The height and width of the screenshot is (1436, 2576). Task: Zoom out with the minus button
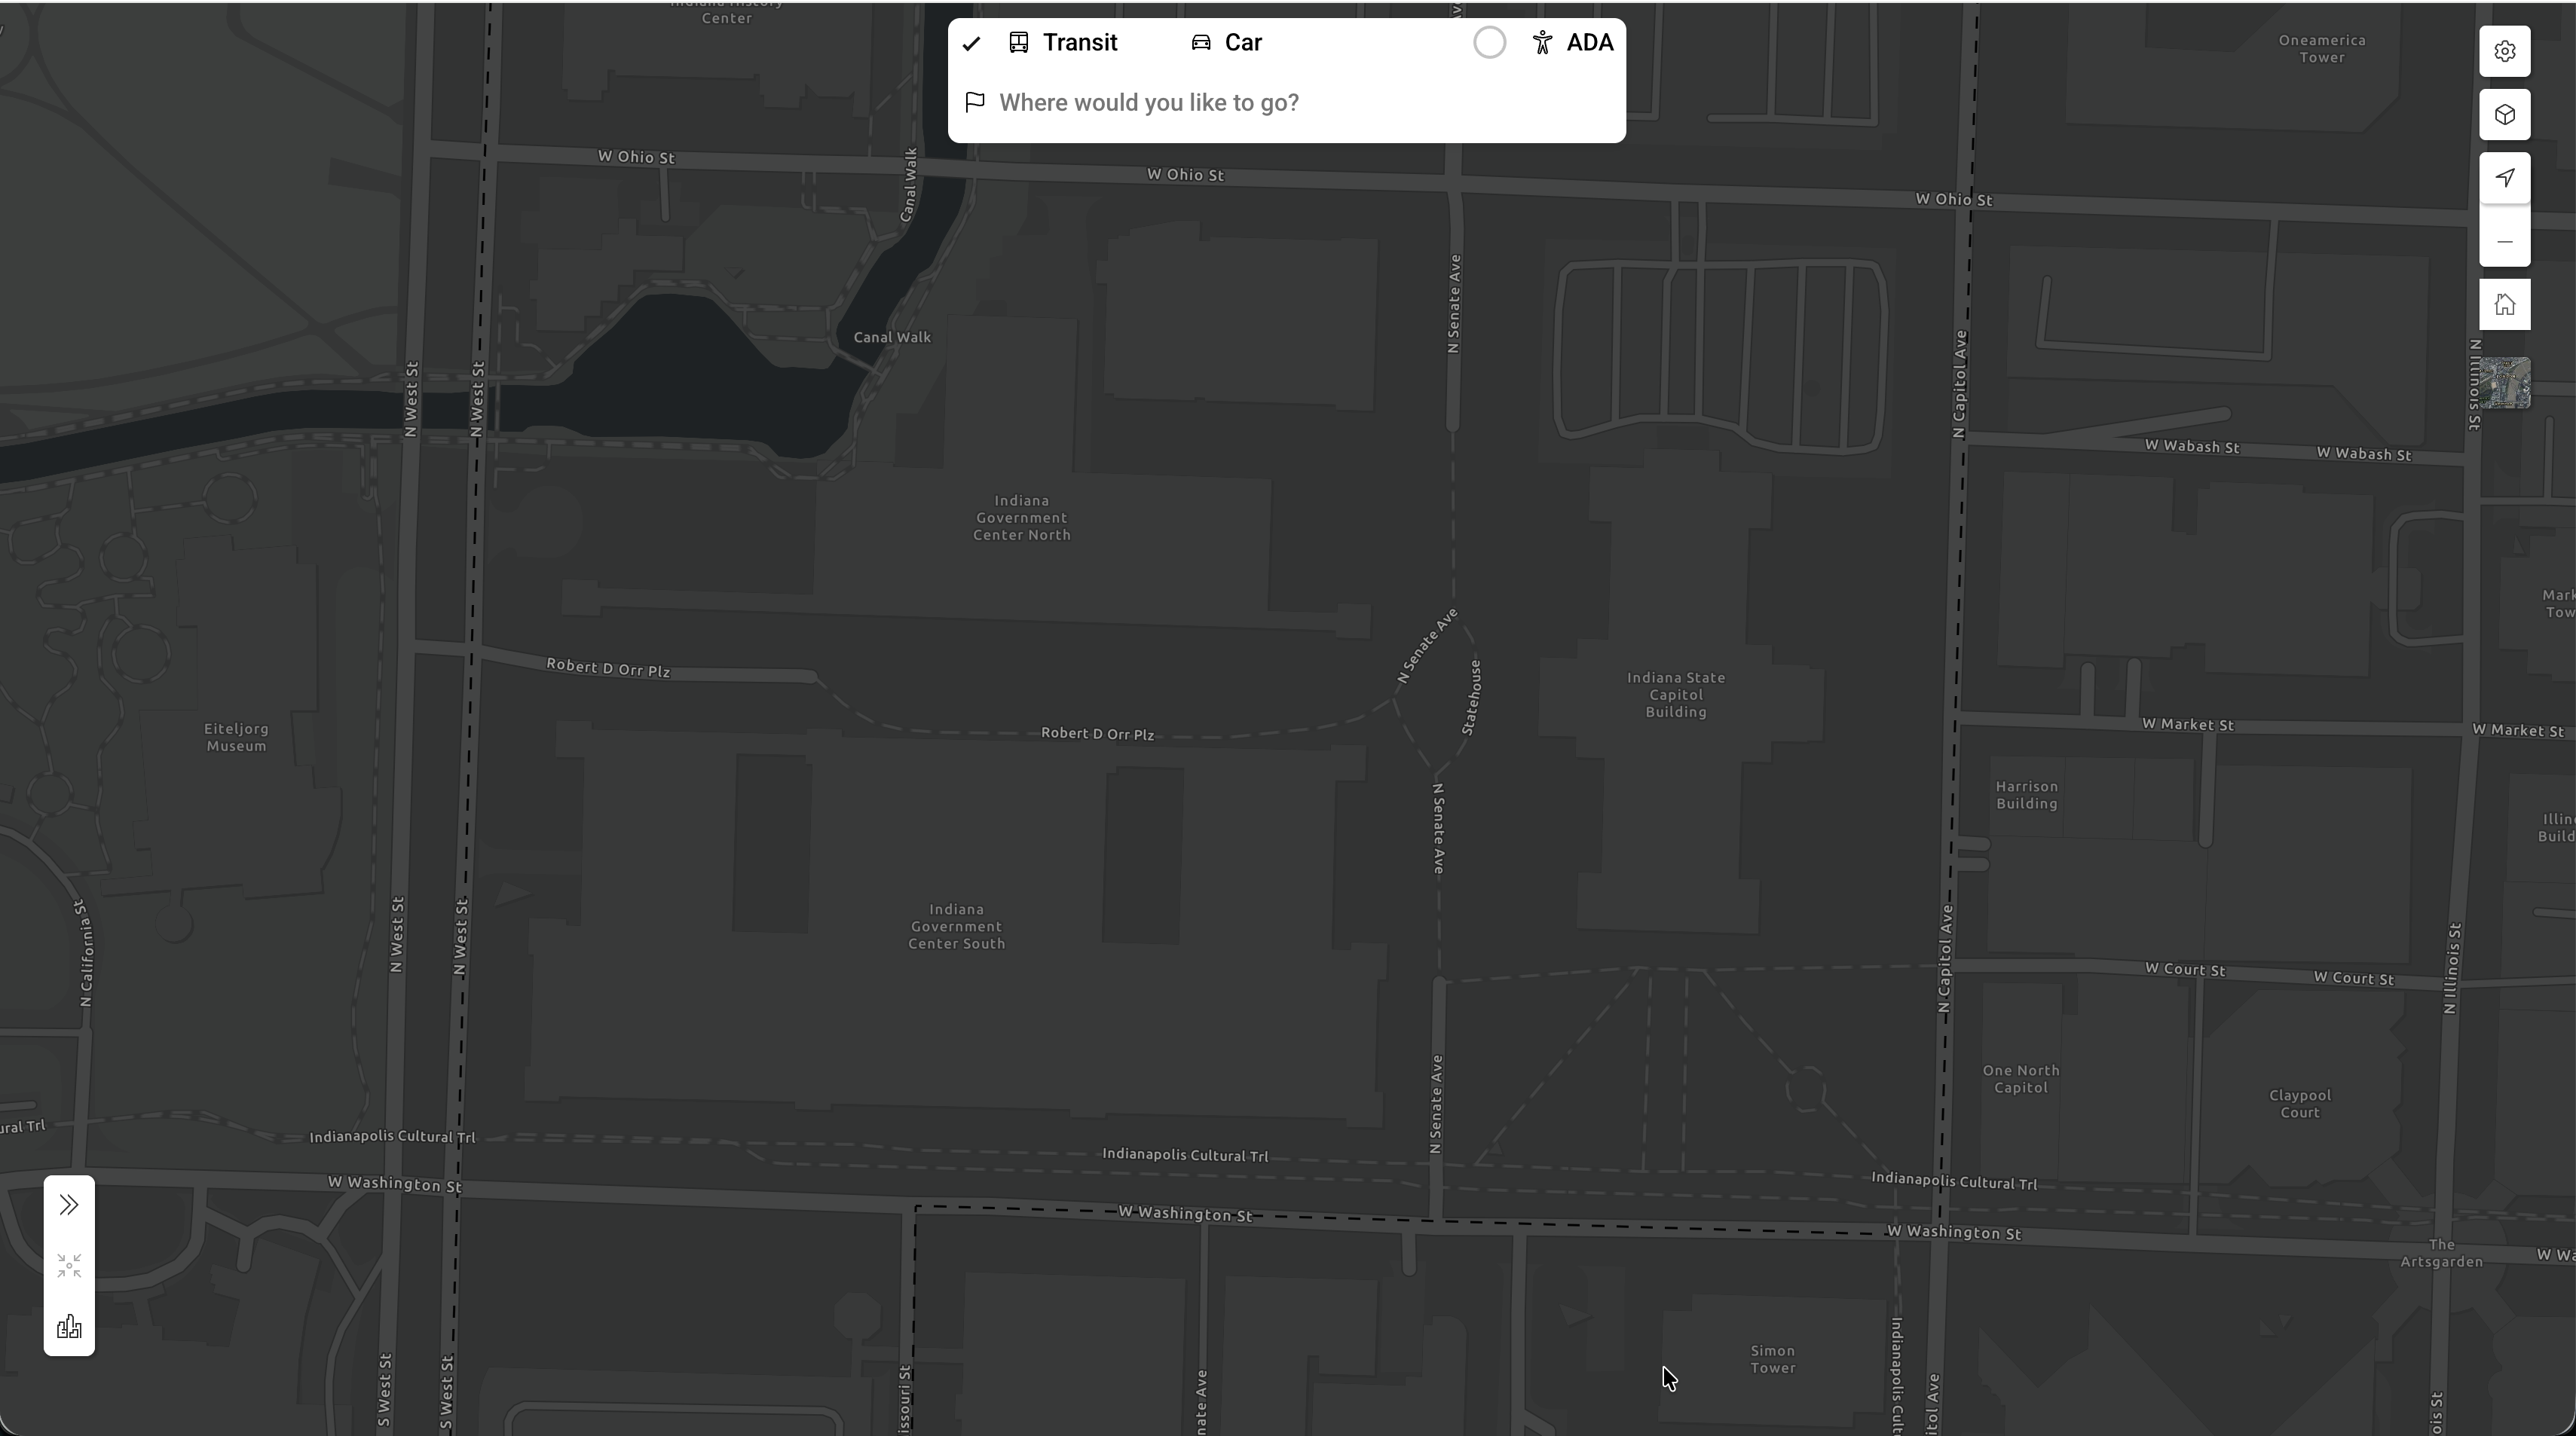2504,241
